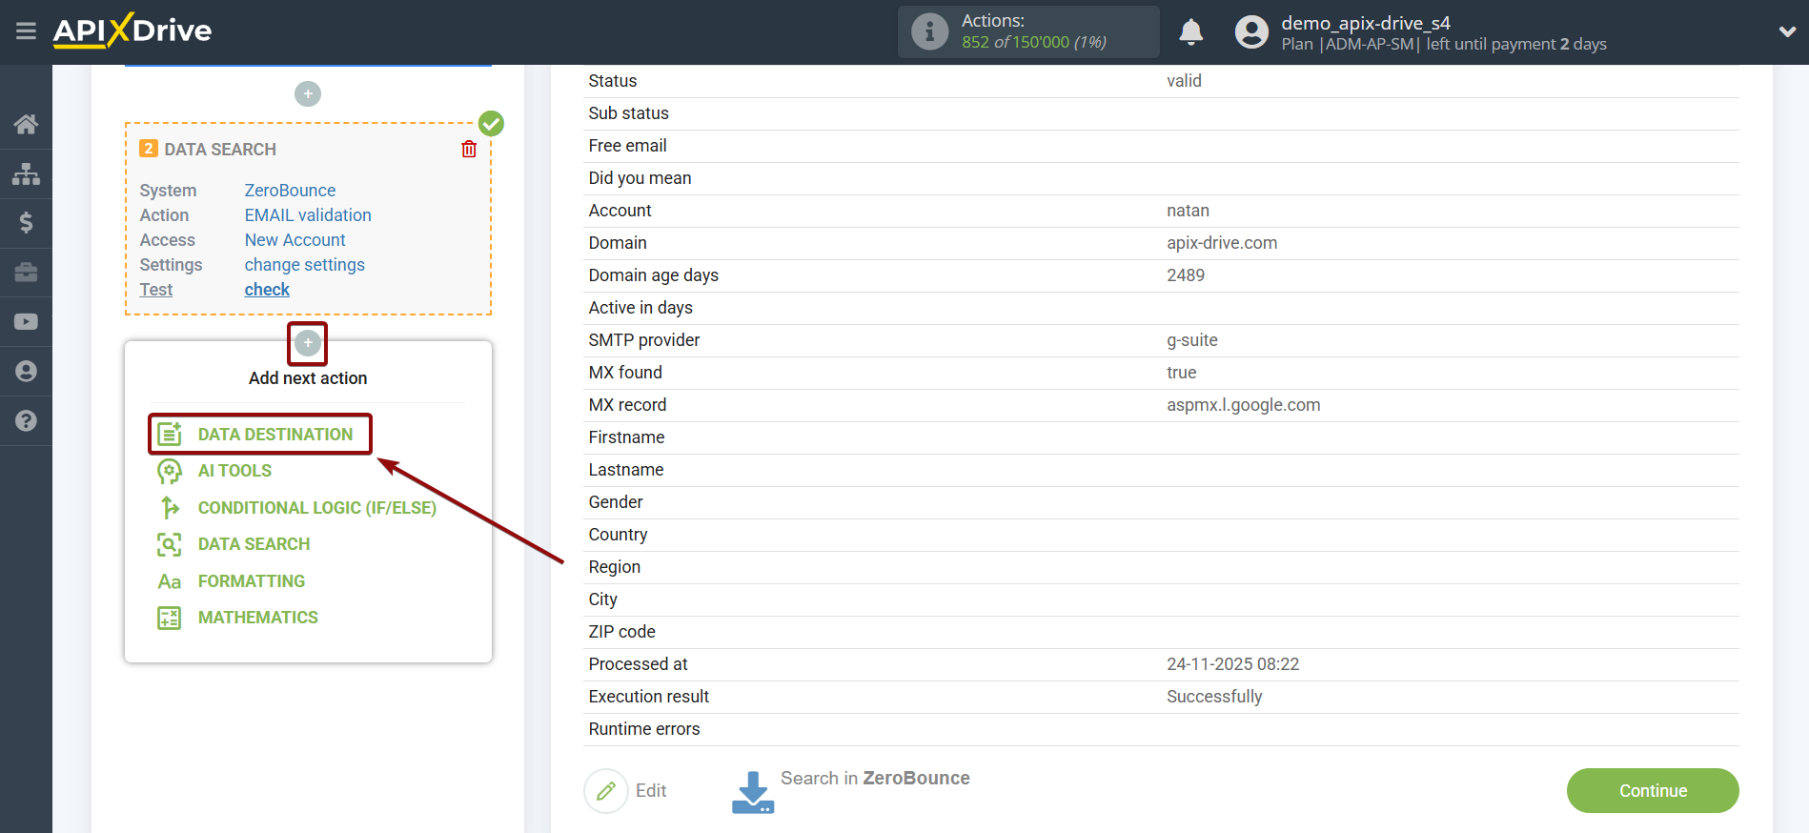Select DATA SEARCH in next action menu

pyautogui.click(x=254, y=544)
